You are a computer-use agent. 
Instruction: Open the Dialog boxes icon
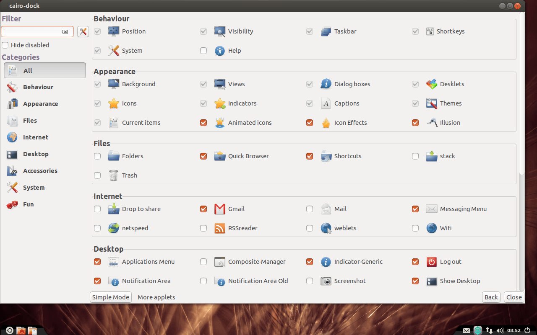coord(326,84)
